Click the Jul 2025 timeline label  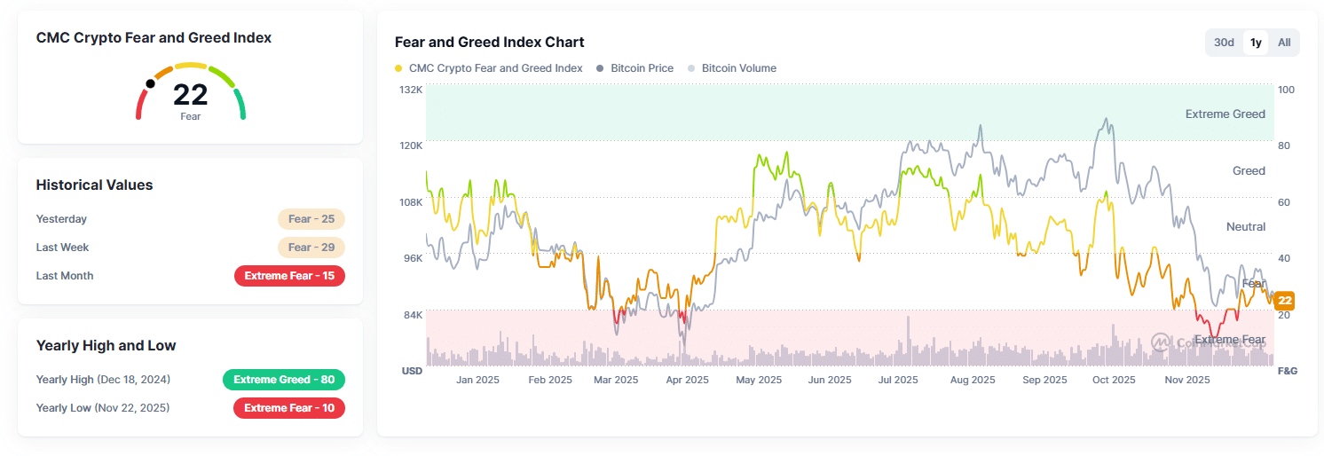pos(898,380)
